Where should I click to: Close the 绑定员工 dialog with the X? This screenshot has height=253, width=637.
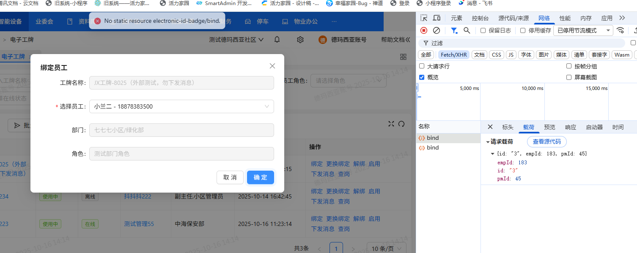[x=272, y=66]
